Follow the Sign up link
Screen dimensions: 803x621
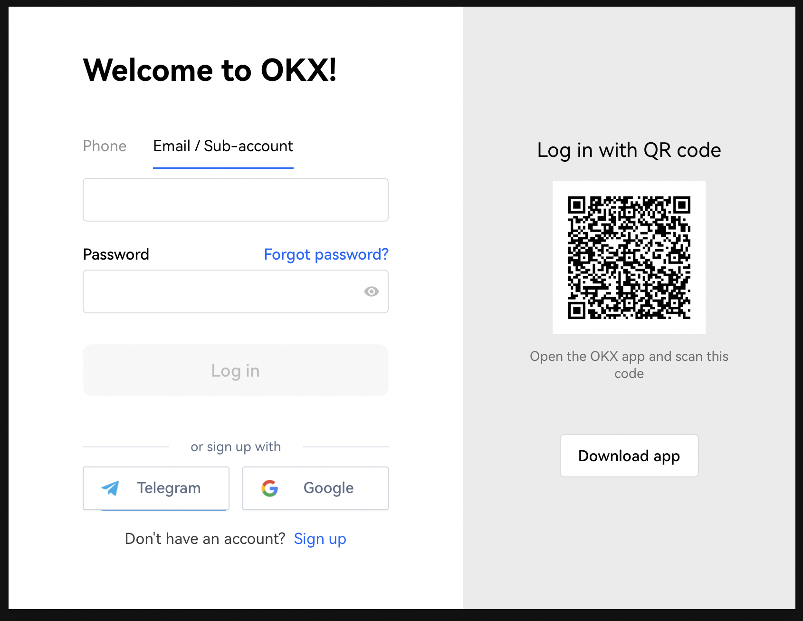coord(320,539)
